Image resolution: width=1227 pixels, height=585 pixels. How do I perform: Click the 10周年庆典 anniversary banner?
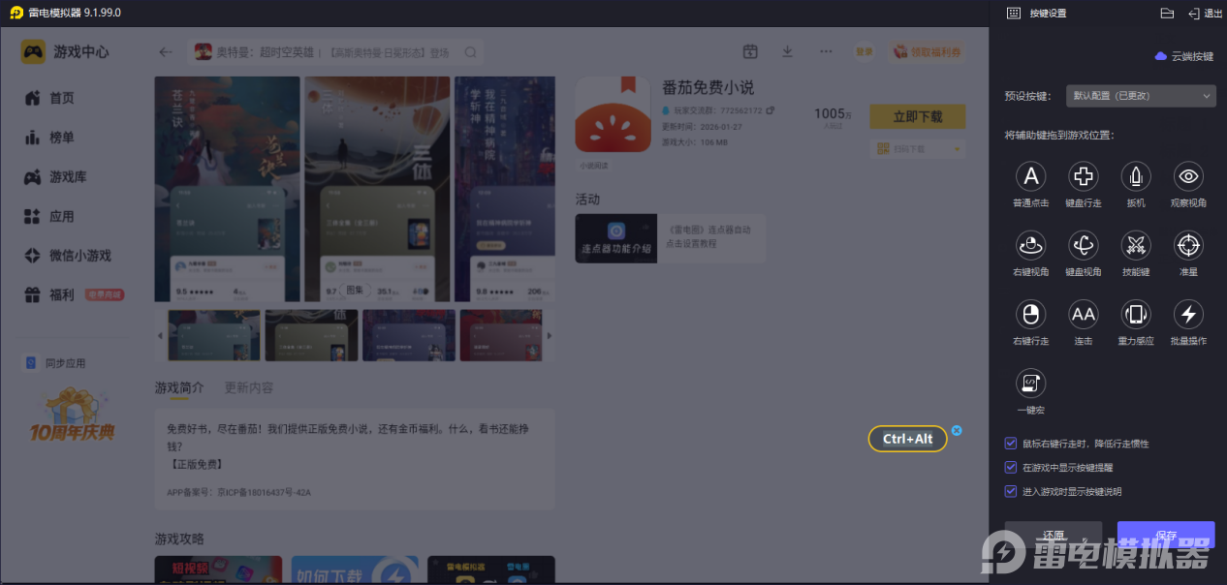click(x=72, y=415)
